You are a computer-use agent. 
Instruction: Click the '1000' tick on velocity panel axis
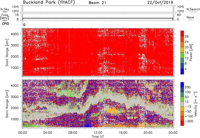click(15, 119)
